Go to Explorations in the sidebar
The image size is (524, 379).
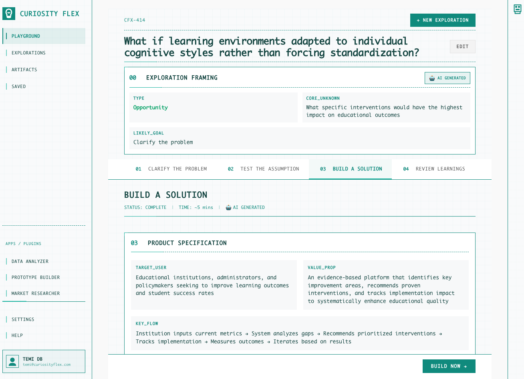(x=28, y=53)
